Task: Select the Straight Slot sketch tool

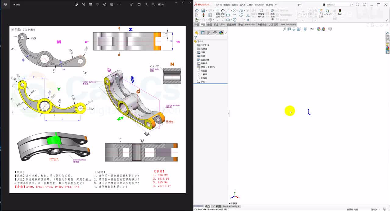Action: [228, 20]
